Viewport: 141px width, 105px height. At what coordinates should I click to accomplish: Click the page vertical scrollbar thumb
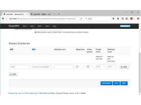[x=140, y=73]
